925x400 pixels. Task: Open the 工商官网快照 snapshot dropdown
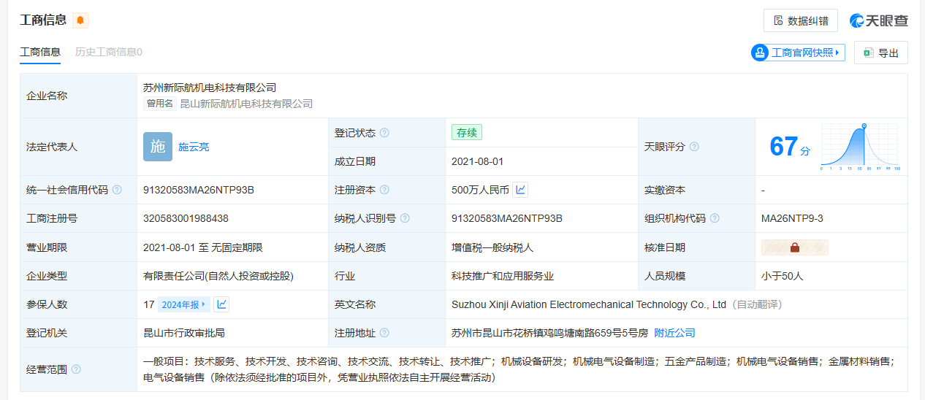point(798,53)
